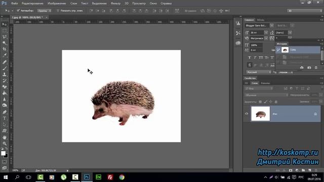Select the Crop tool
This screenshot has width=324, height=182.
click(5, 49)
